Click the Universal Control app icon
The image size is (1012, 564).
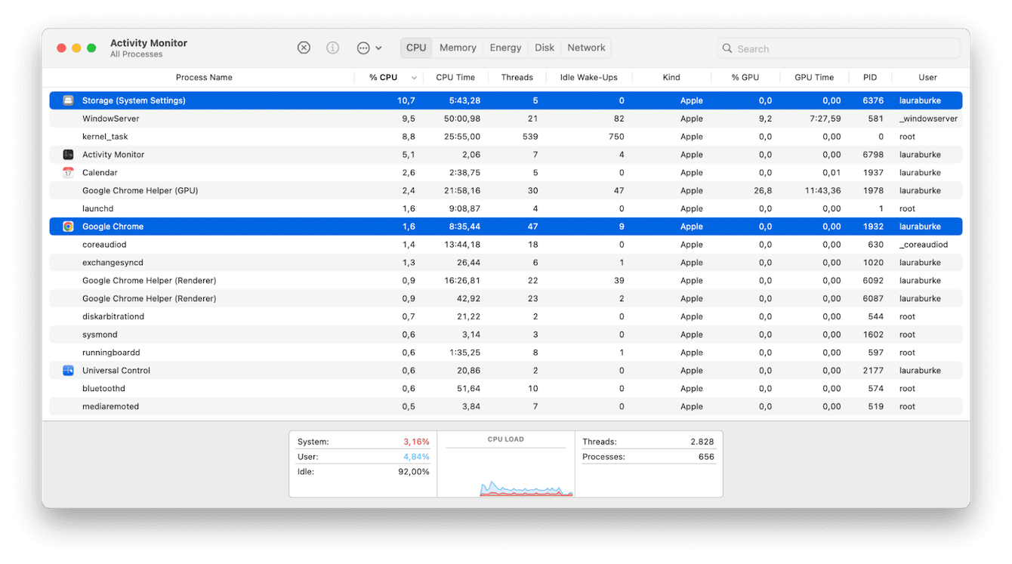(x=67, y=370)
